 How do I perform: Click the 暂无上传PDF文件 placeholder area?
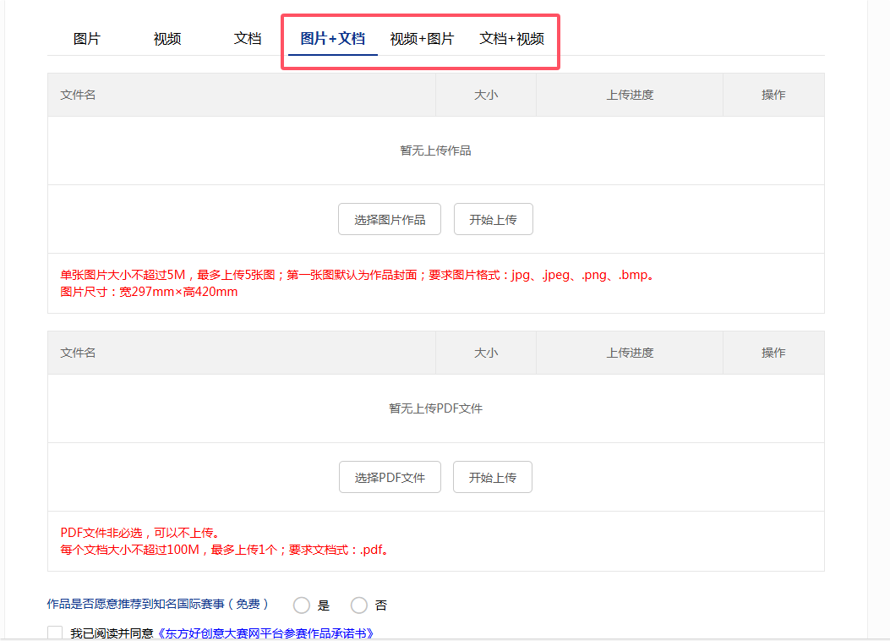click(435, 408)
